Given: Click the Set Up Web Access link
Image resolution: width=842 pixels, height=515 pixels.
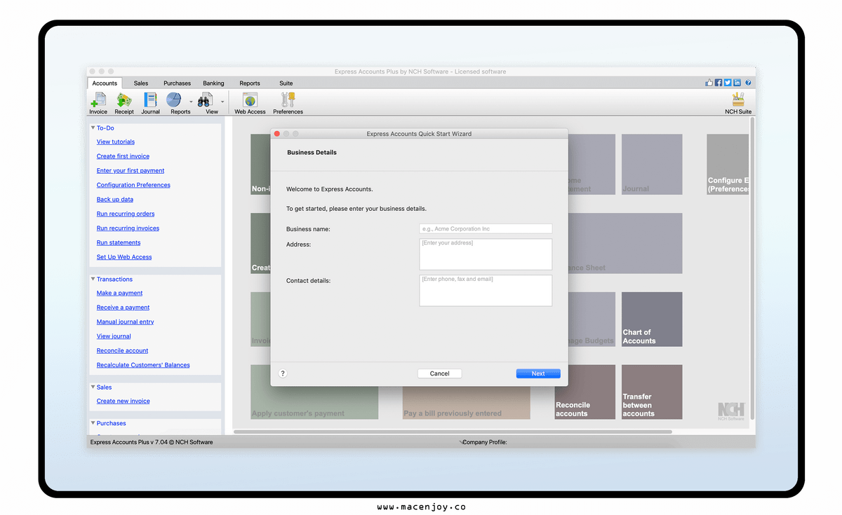Looking at the screenshot, I should coord(124,257).
